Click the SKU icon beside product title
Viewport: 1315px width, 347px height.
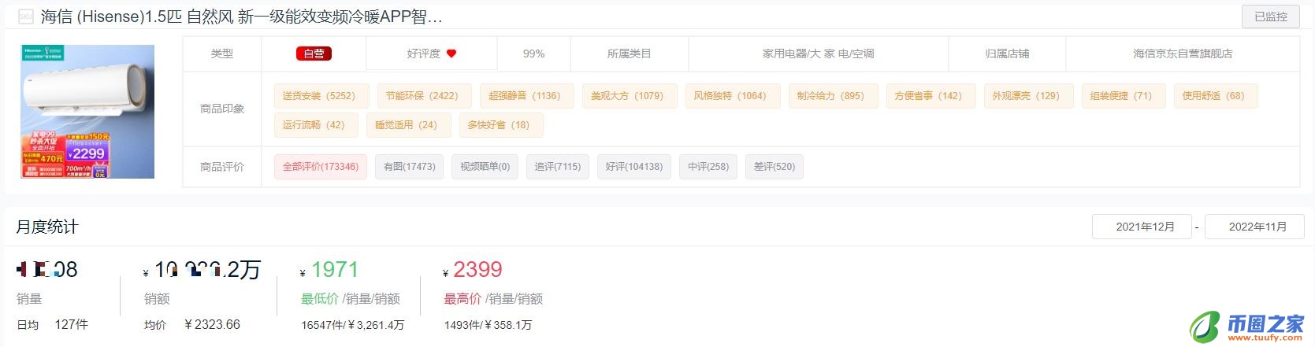25,17
